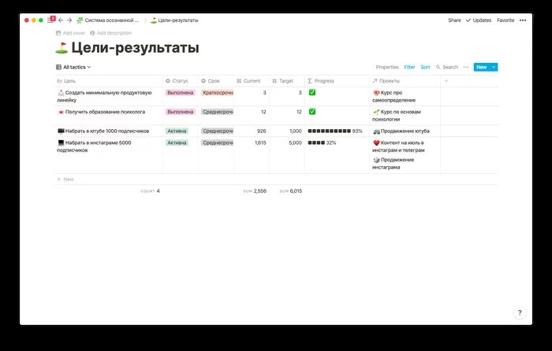Click the COUNT 4 footer calculation

(151, 191)
